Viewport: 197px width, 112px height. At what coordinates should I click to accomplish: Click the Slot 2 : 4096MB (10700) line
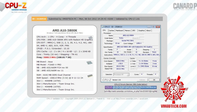click(49, 87)
